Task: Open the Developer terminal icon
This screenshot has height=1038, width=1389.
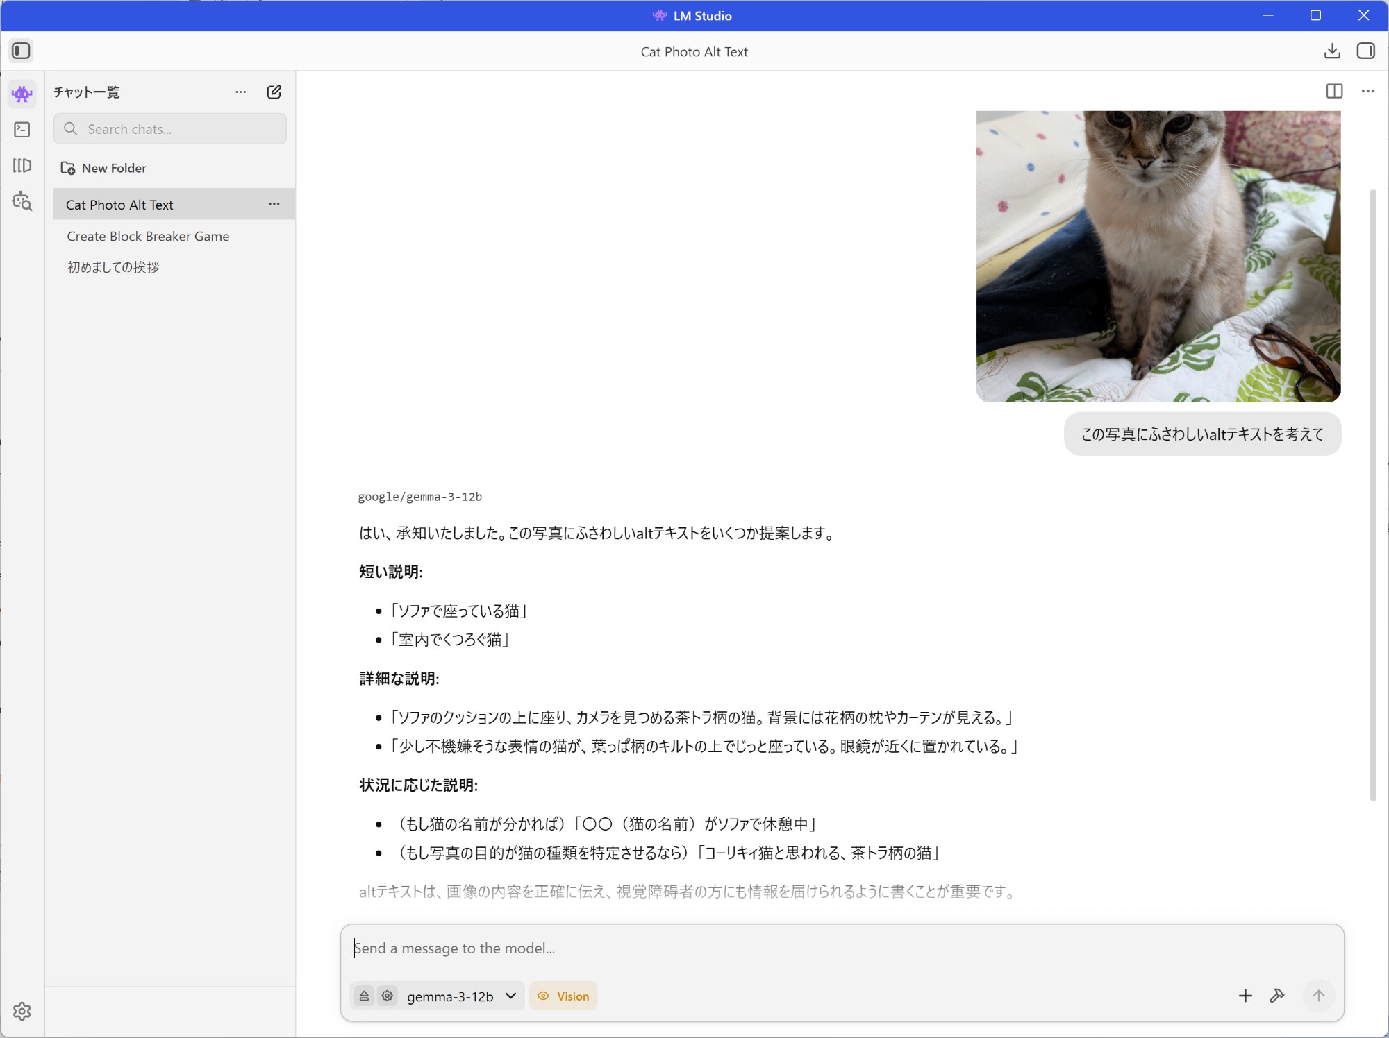Action: point(22,130)
